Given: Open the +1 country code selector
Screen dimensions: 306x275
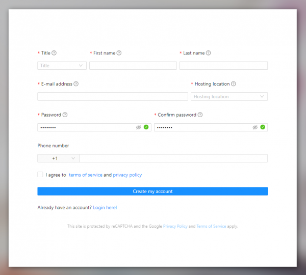Looking at the screenshot, I should pos(58,158).
